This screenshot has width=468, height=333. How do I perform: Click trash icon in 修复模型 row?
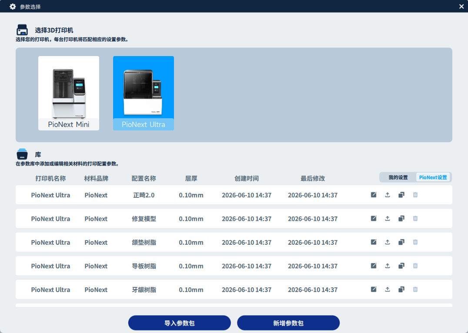415,218
